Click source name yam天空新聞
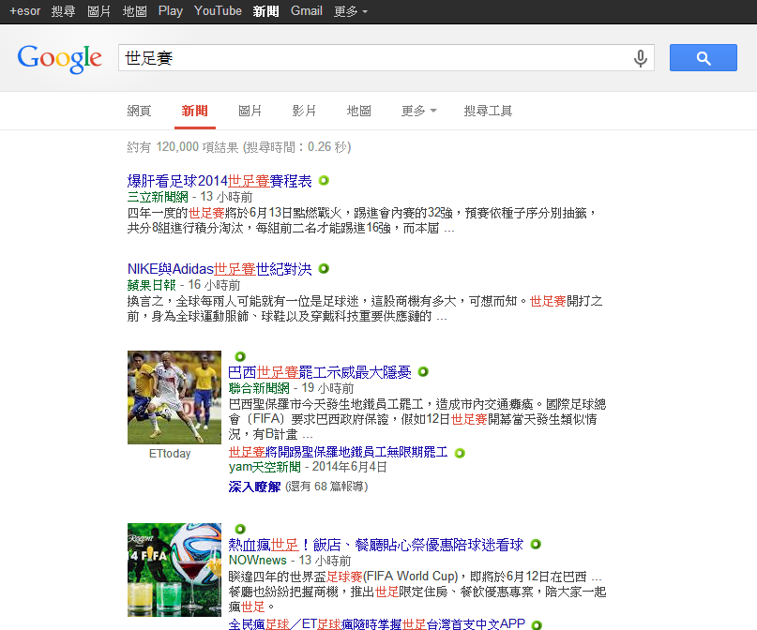The width and height of the screenshot is (757, 630). pyautogui.click(x=265, y=467)
